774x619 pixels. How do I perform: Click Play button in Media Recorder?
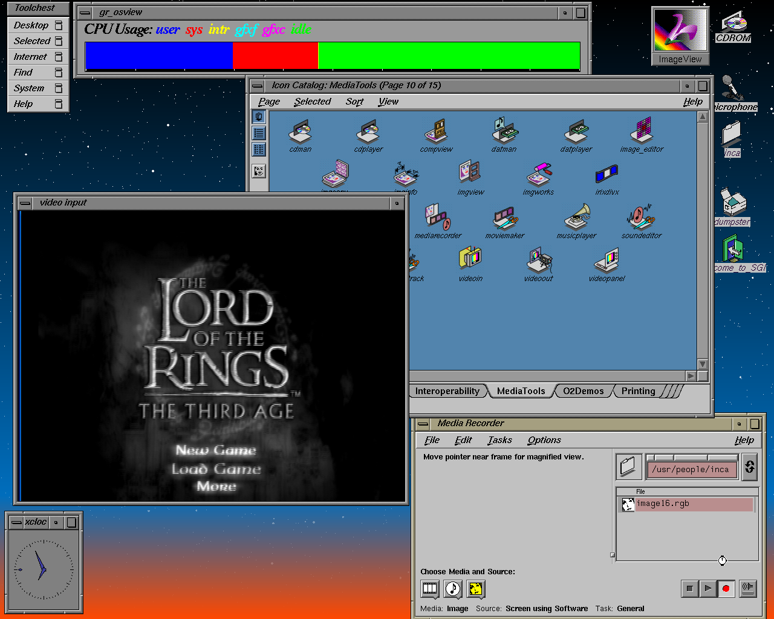[707, 588]
